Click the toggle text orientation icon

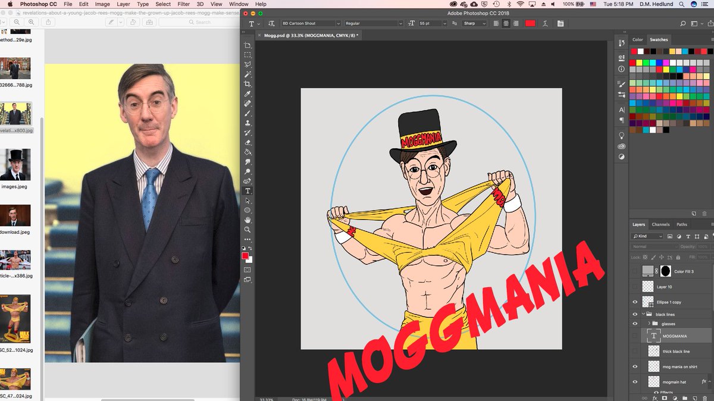click(271, 23)
